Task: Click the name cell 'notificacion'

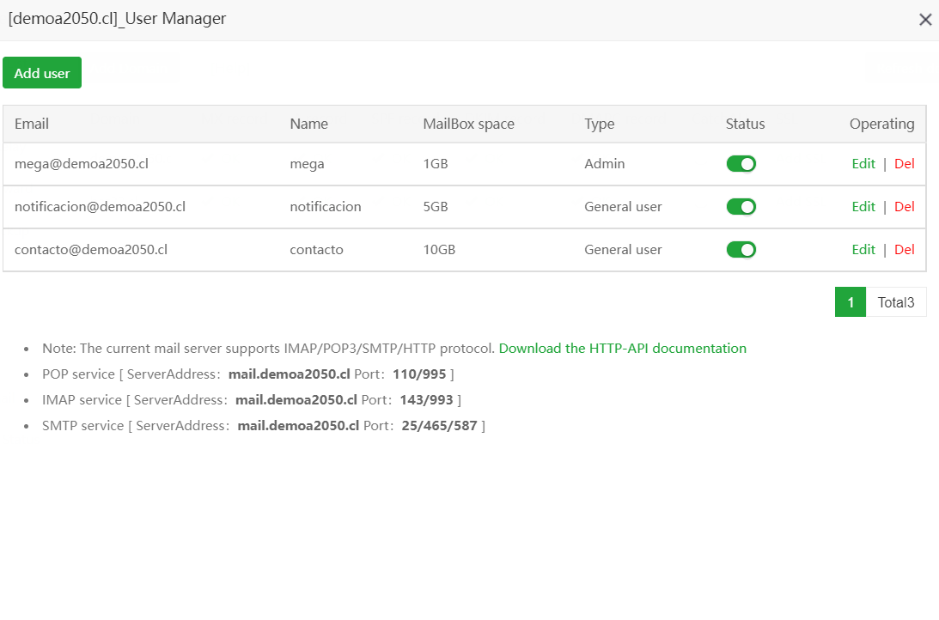Action: 326,207
